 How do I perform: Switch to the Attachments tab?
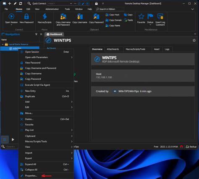tap(113, 49)
